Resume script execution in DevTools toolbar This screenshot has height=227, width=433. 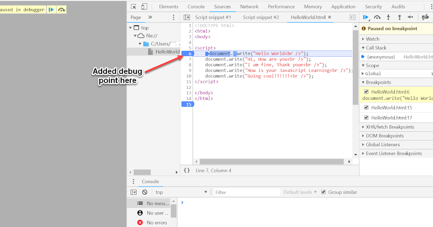[366, 17]
